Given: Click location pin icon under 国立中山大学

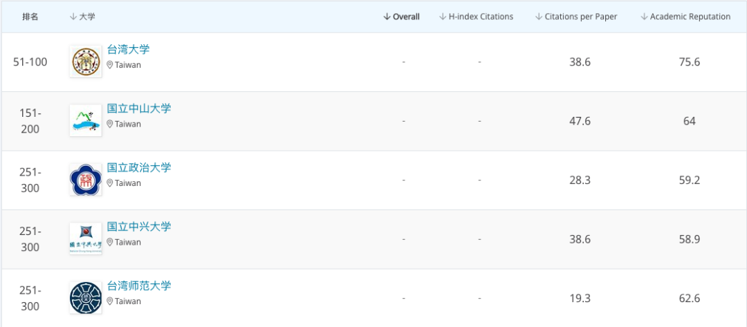Looking at the screenshot, I should 109,124.
